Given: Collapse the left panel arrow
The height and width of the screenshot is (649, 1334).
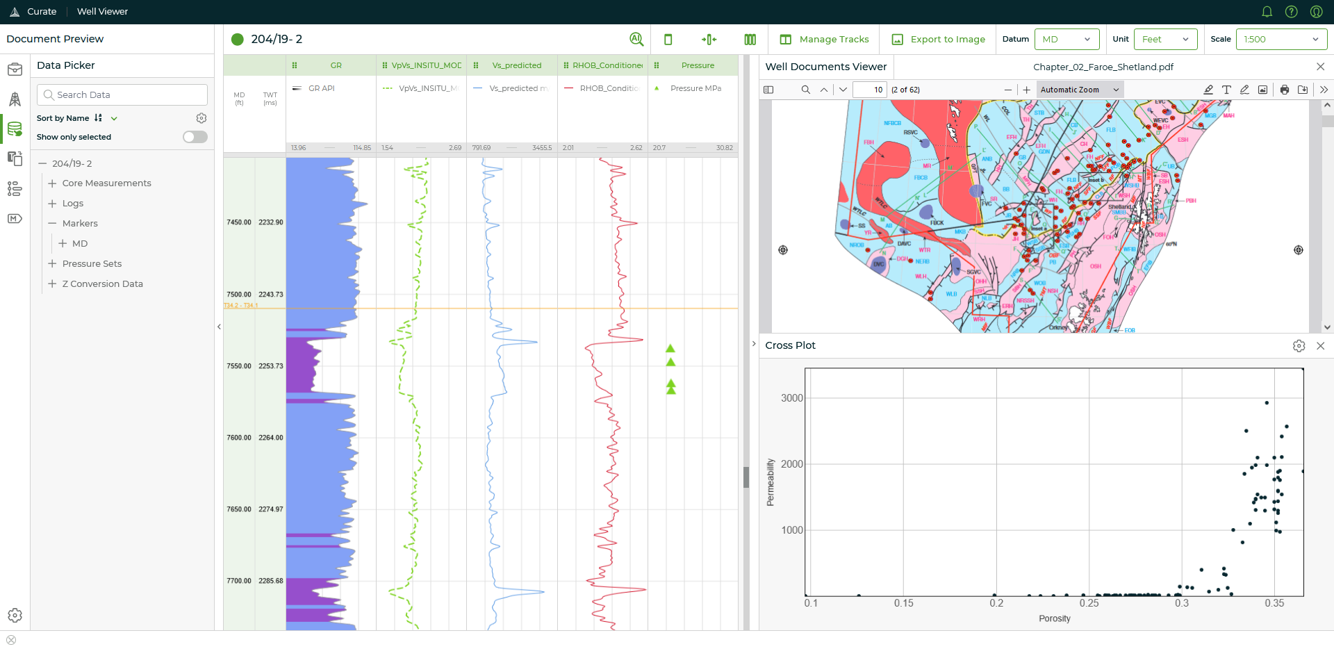Looking at the screenshot, I should click(x=219, y=327).
